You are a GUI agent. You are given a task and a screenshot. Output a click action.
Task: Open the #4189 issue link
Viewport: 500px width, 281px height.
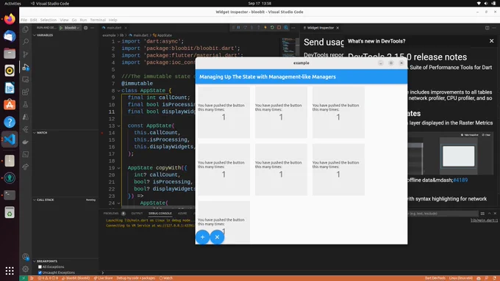(460, 180)
